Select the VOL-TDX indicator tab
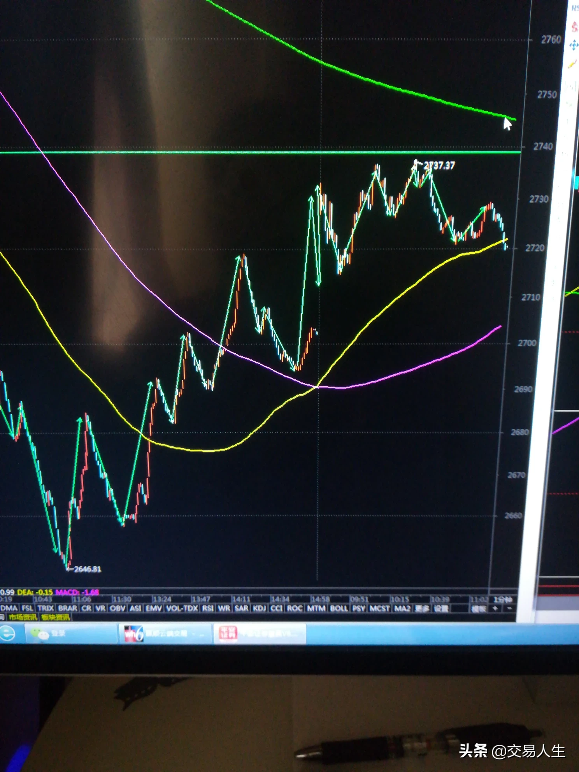The image size is (579, 772). 182,608
